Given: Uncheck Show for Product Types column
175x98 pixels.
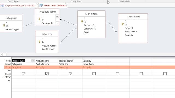Looking at the screenshot, I should coord(23,74).
